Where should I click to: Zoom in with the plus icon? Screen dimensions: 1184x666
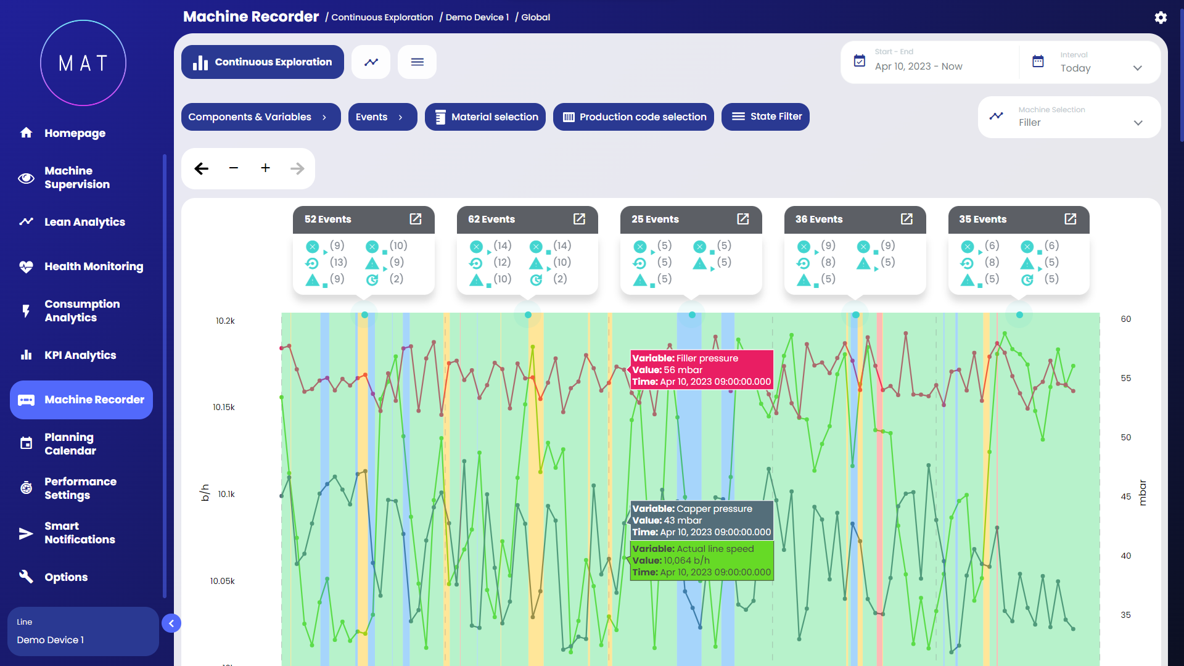click(265, 168)
